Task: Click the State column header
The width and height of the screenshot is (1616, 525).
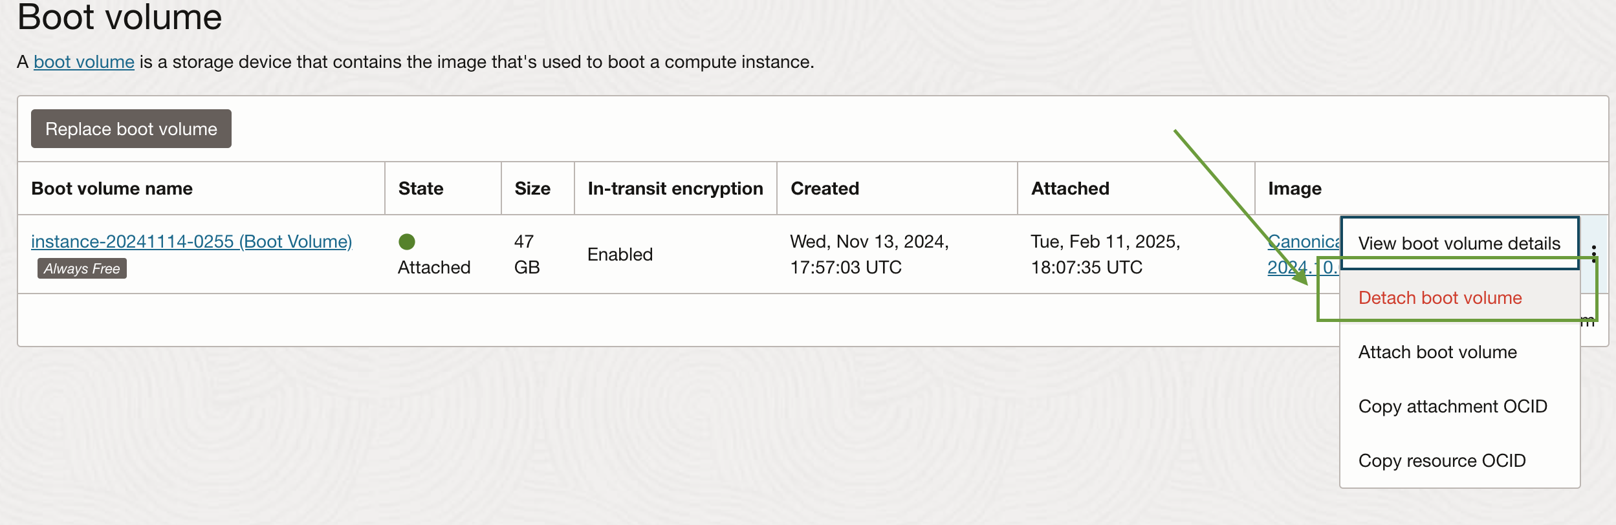Action: [420, 188]
